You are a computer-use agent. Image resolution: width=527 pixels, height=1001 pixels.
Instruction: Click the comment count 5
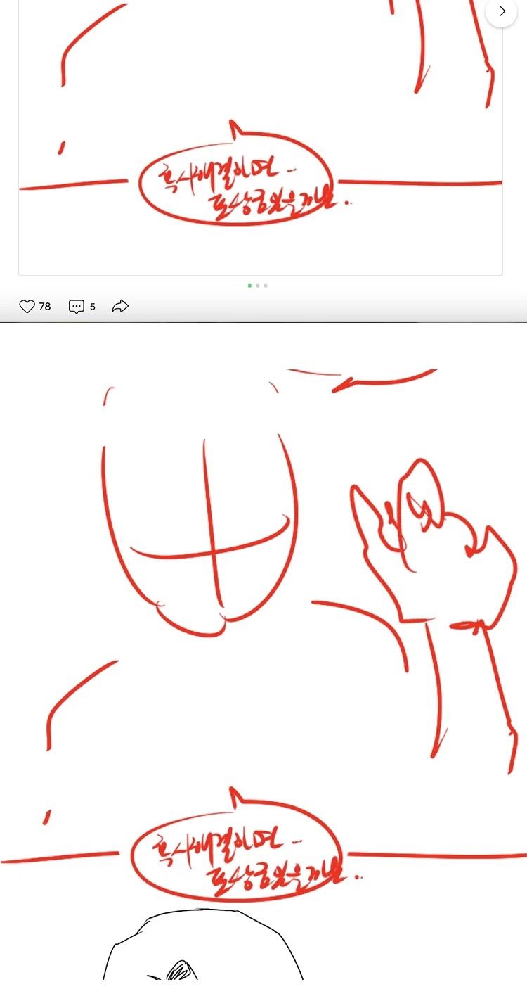coord(93,307)
